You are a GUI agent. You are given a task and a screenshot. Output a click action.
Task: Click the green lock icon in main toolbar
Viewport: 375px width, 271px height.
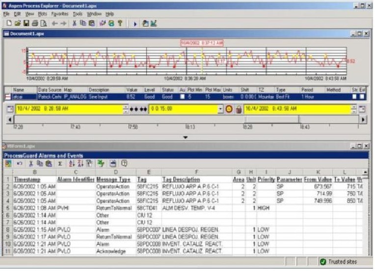[111, 23]
